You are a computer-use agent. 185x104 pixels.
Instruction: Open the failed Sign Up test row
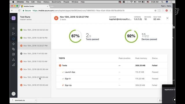tap(112, 85)
